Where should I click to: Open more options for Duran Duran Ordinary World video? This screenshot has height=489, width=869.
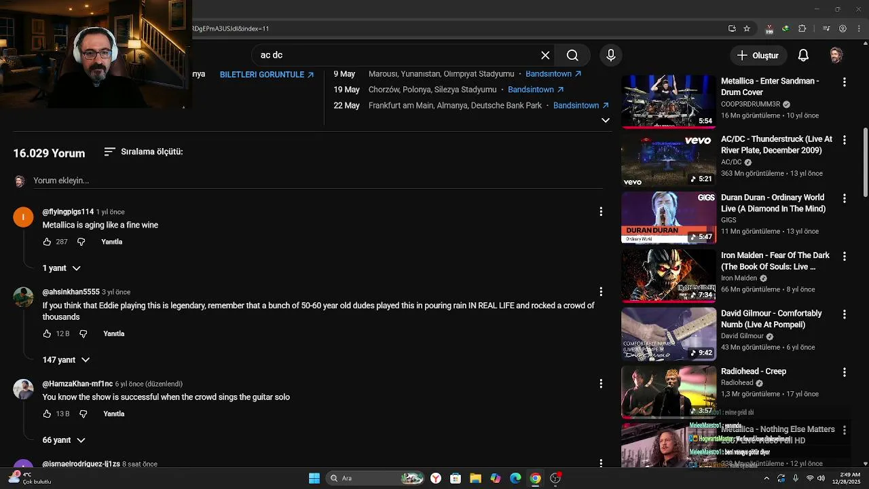pos(845,198)
